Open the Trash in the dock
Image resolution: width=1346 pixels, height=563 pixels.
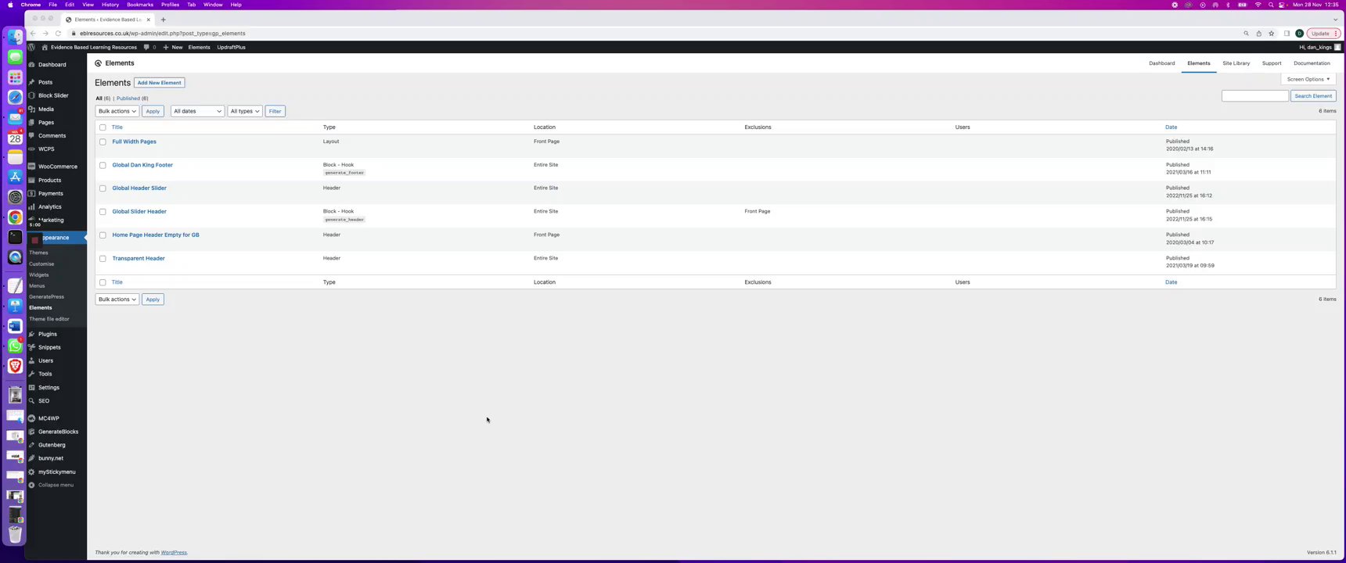[x=15, y=535]
